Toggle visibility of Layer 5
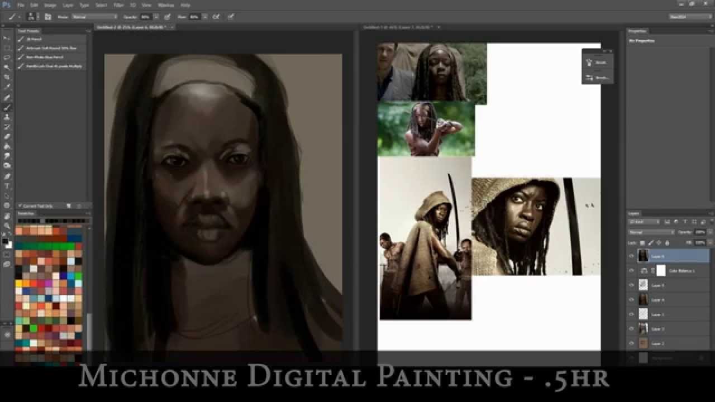The image size is (715, 402). (x=632, y=285)
